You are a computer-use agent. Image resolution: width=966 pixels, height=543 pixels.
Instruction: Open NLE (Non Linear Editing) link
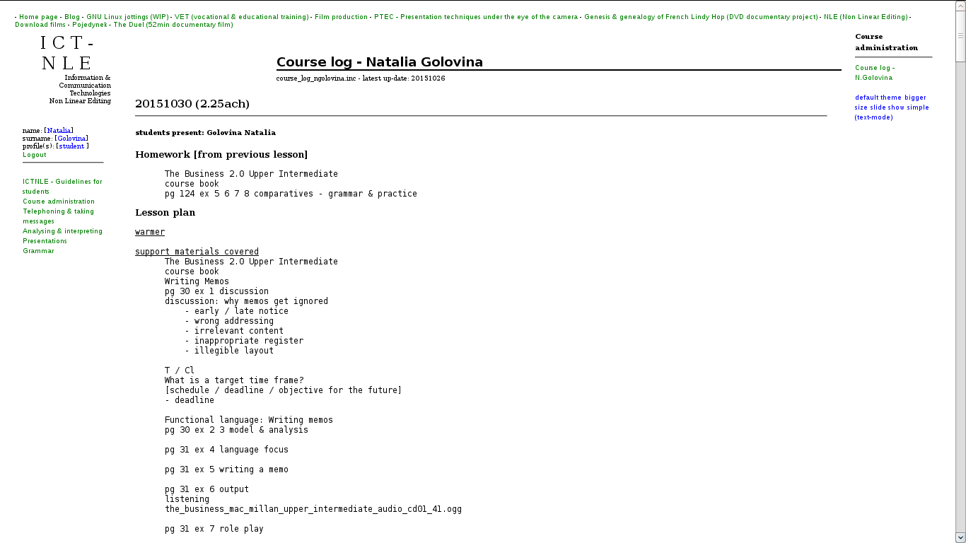click(866, 17)
